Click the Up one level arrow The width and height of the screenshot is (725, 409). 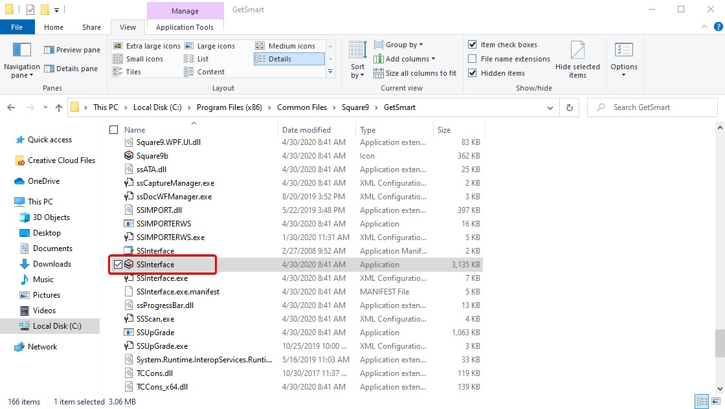coord(58,107)
